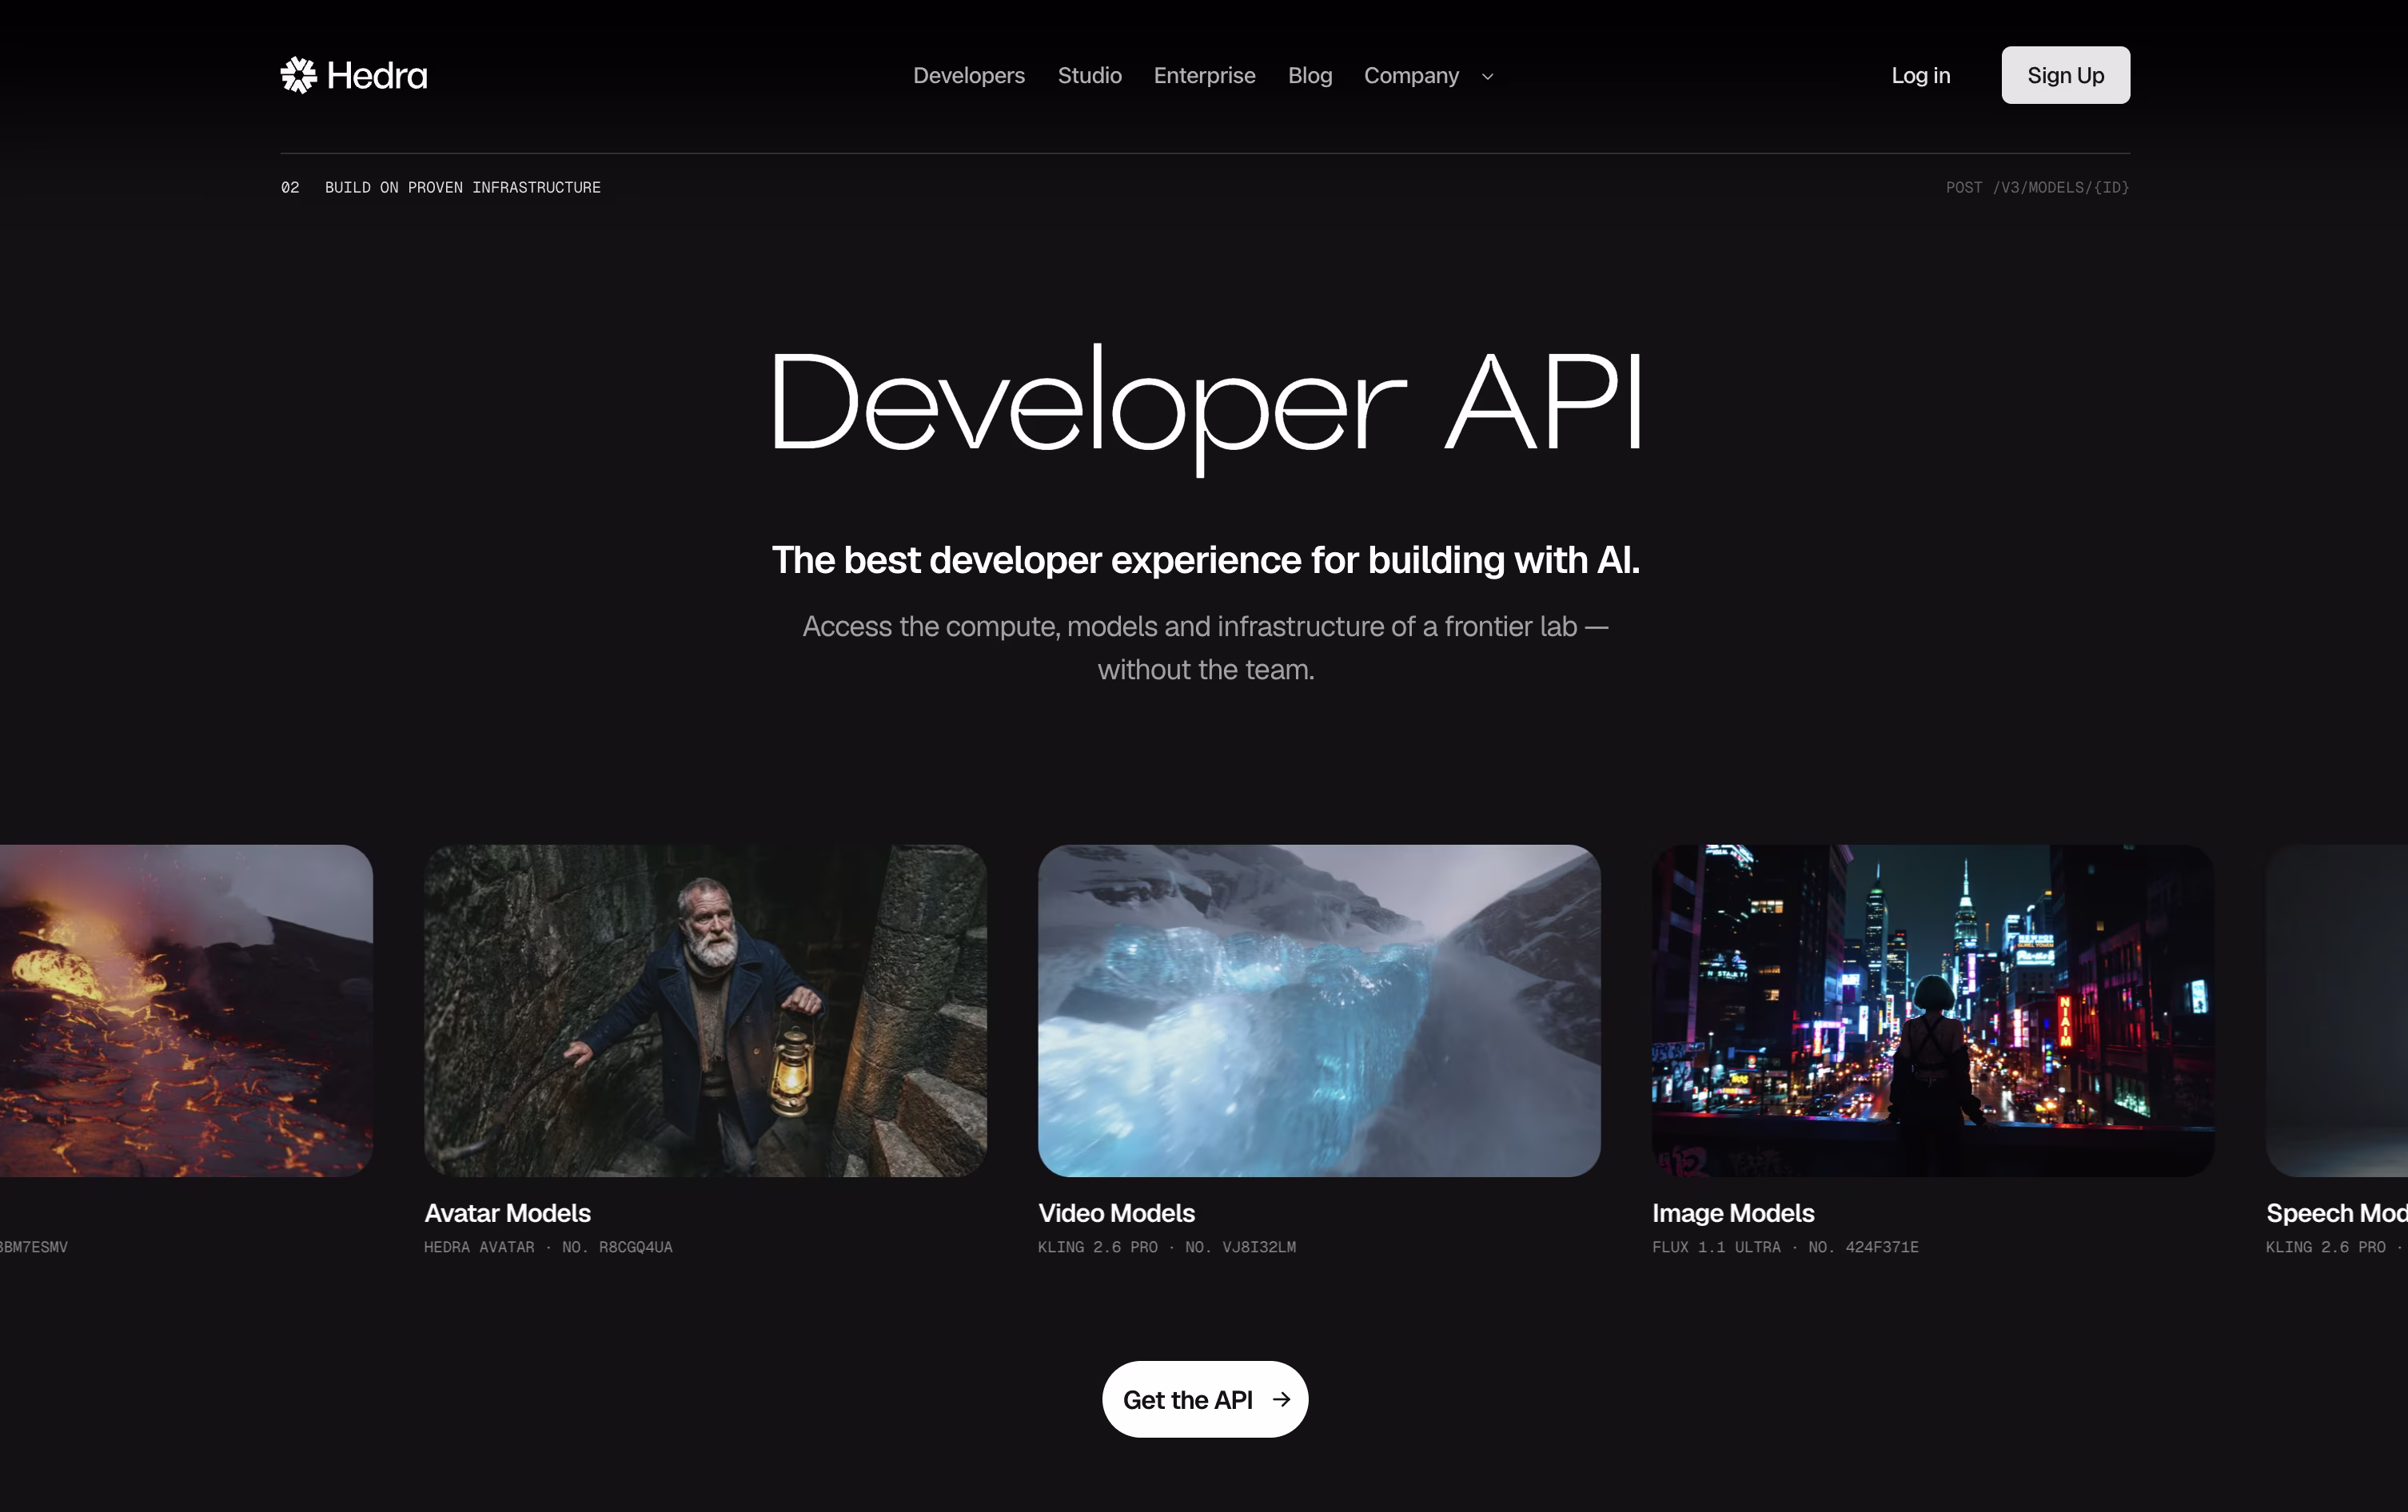Click the "Access the compute, models" paragraph
This screenshot has height=1512, width=2408.
[1205, 647]
